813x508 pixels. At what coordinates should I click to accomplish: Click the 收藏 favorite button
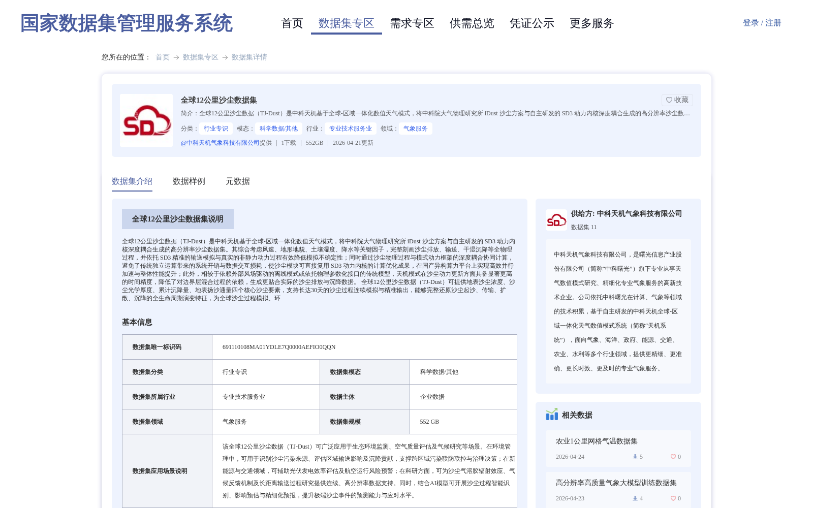point(677,100)
